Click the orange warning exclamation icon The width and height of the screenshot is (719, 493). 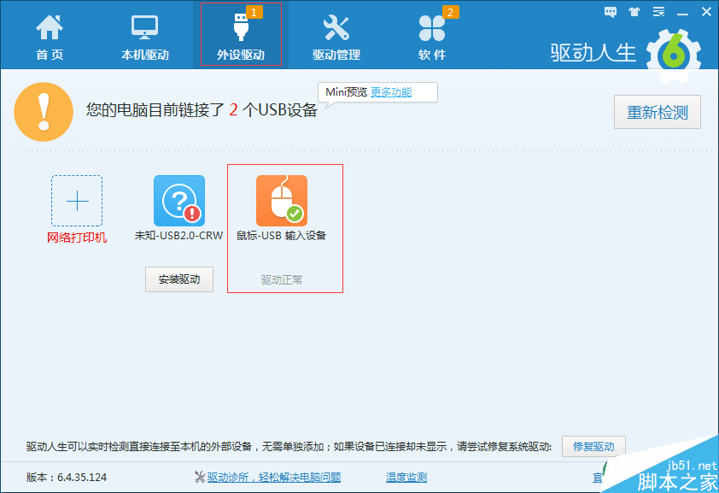pos(44,112)
